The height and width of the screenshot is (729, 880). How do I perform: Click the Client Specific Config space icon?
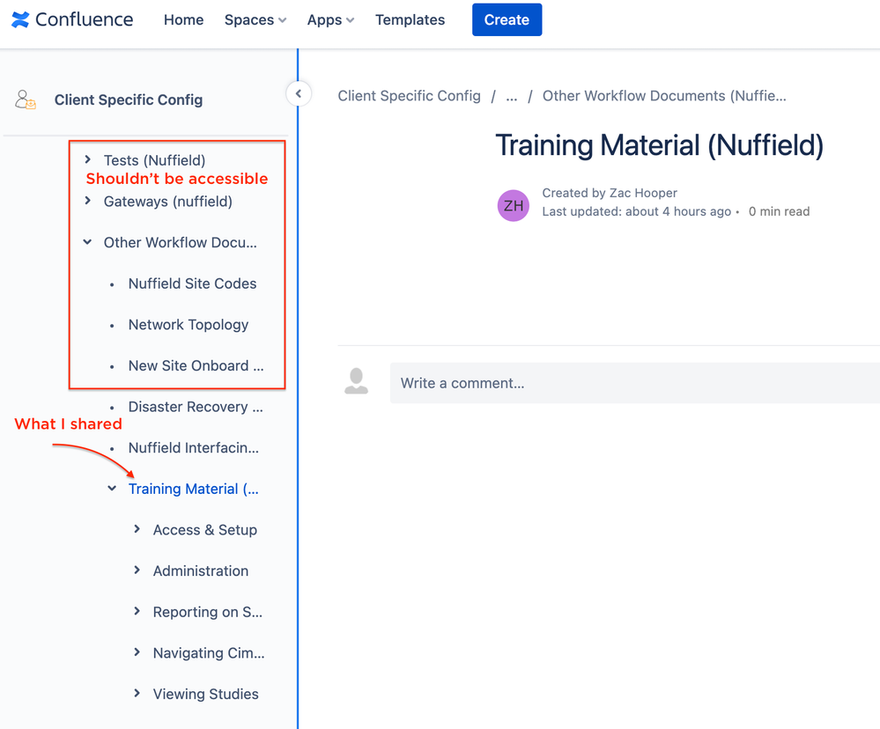[x=26, y=99]
